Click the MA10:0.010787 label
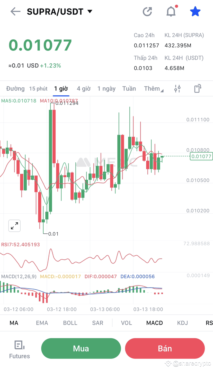This screenshot has width=213, height=369. [x=59, y=101]
